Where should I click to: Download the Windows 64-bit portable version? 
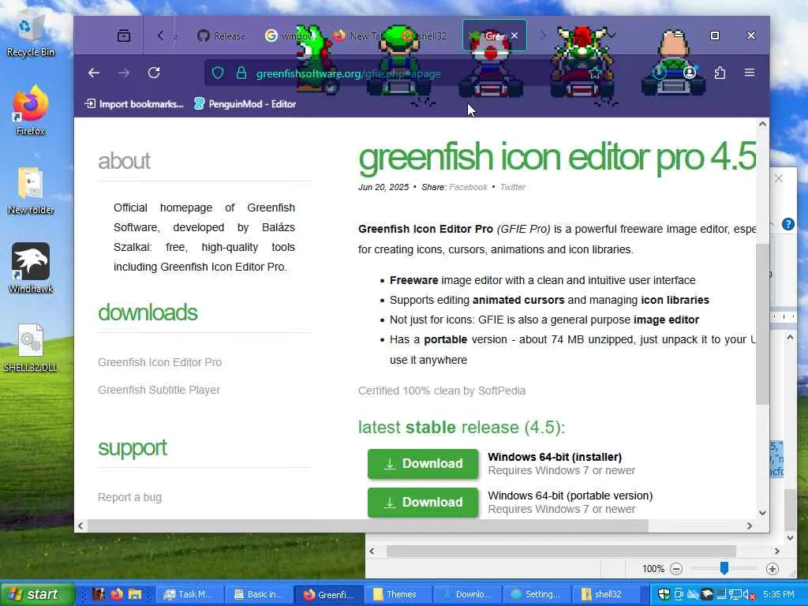click(x=423, y=503)
